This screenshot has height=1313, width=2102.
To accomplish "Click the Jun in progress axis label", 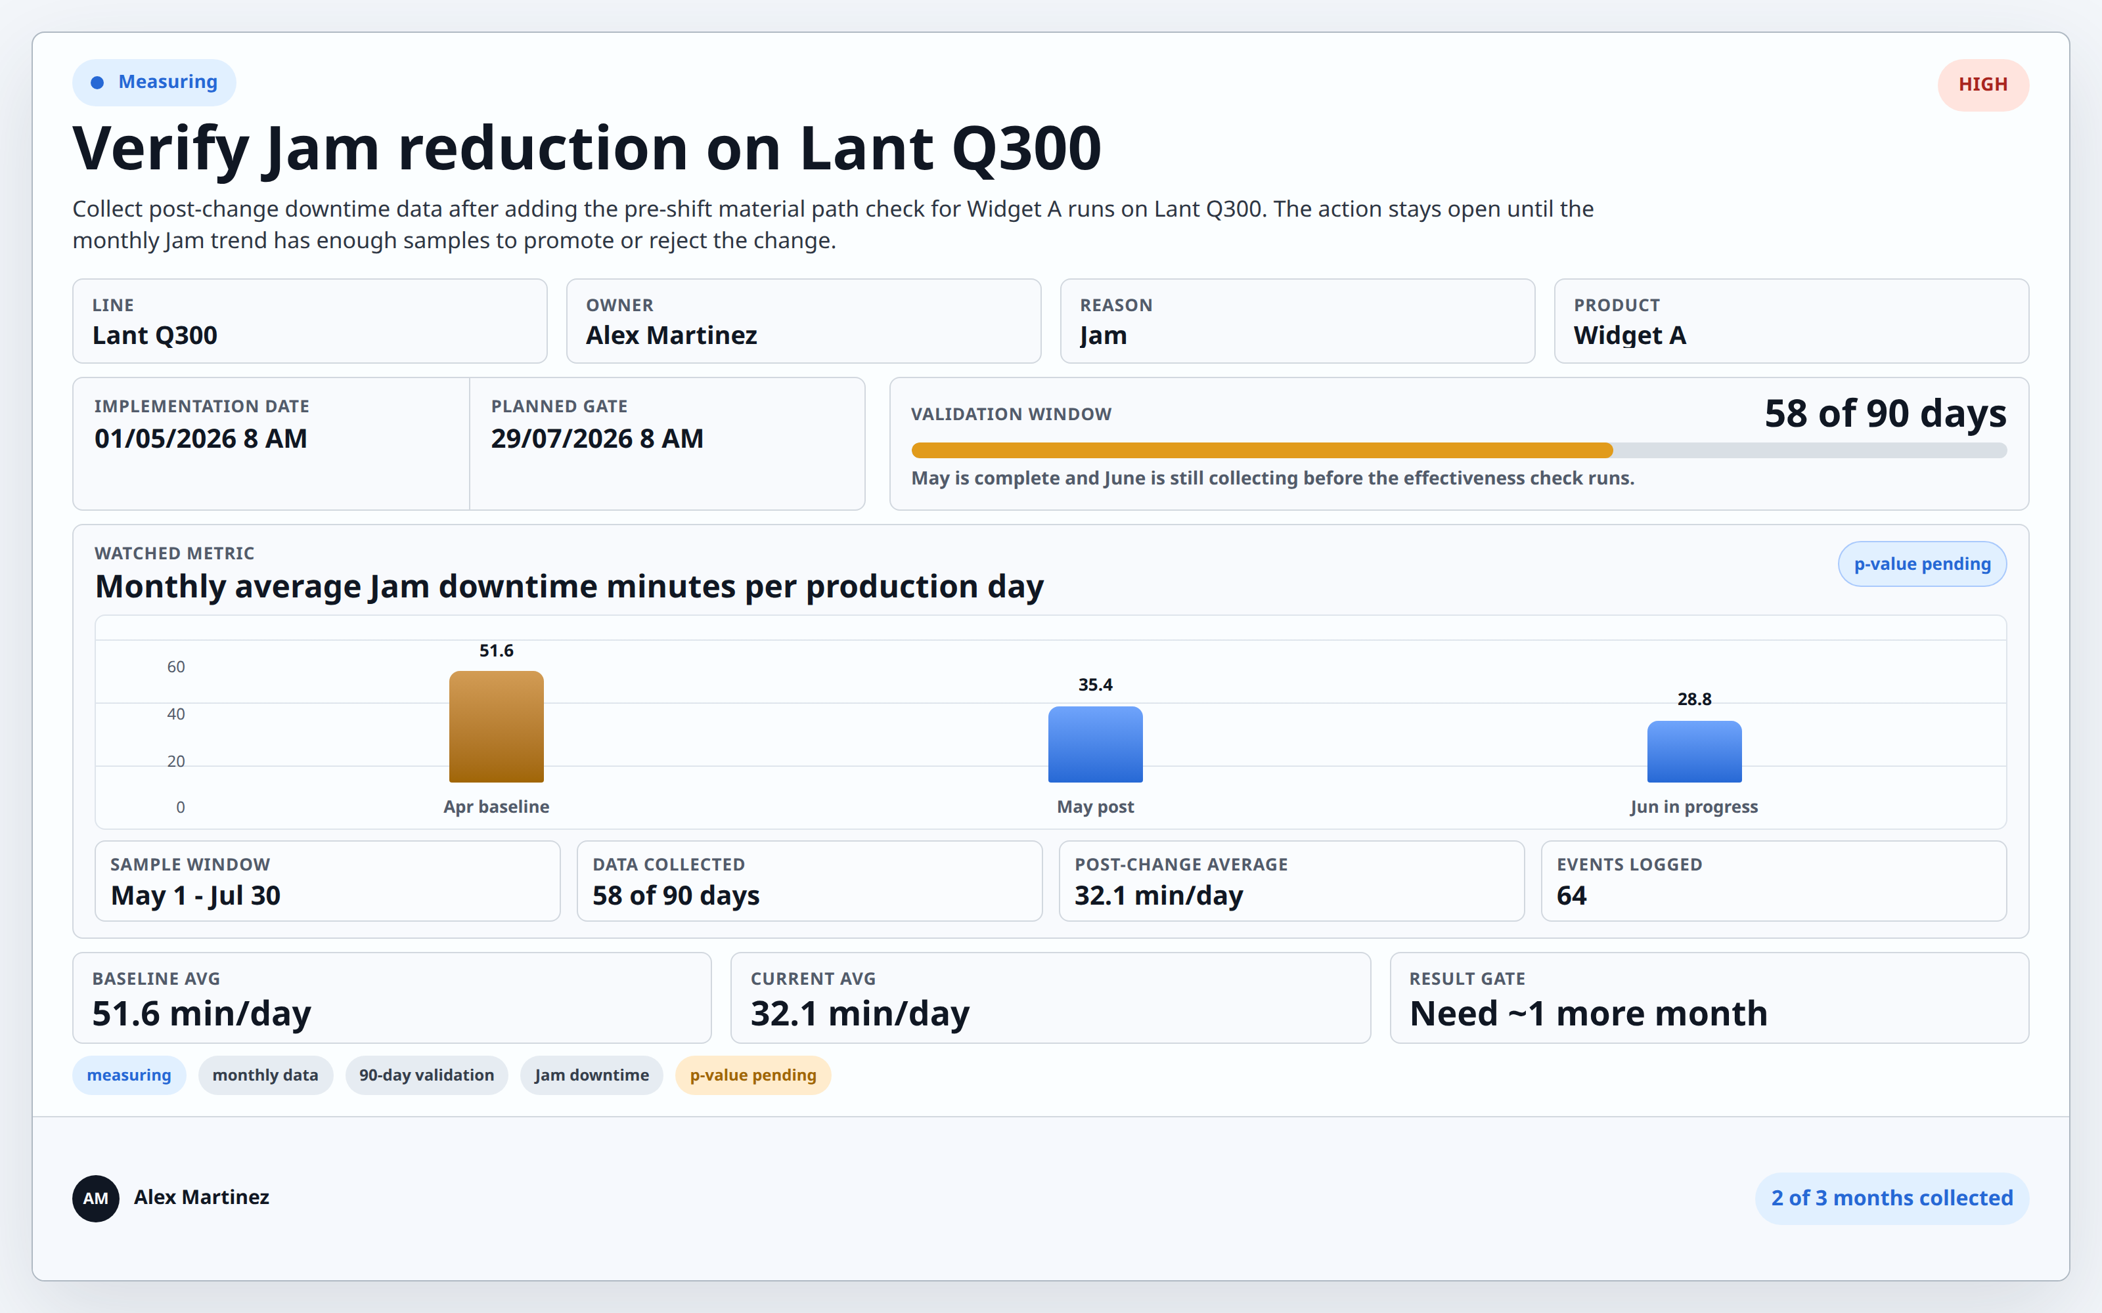I will [x=1694, y=807].
